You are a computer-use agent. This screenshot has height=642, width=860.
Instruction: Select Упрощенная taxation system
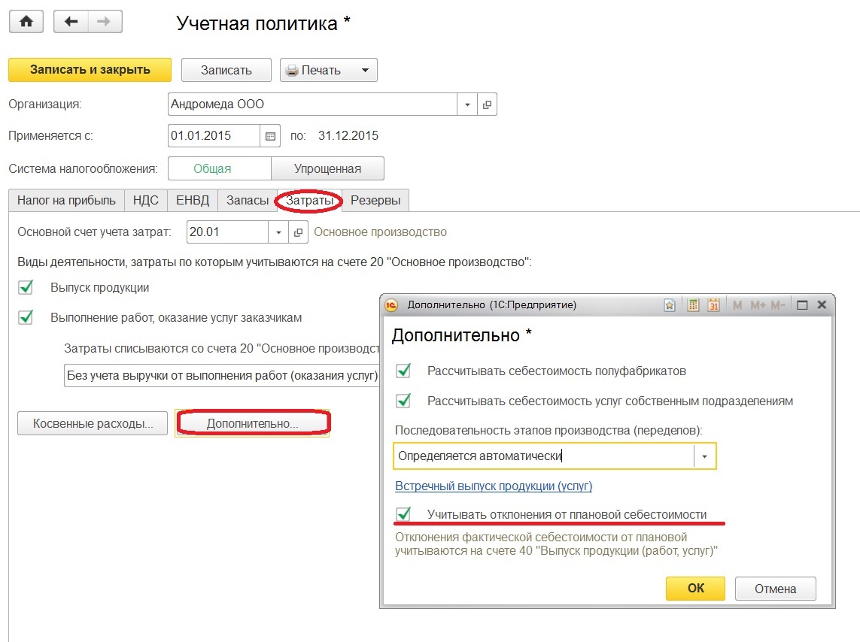[327, 168]
